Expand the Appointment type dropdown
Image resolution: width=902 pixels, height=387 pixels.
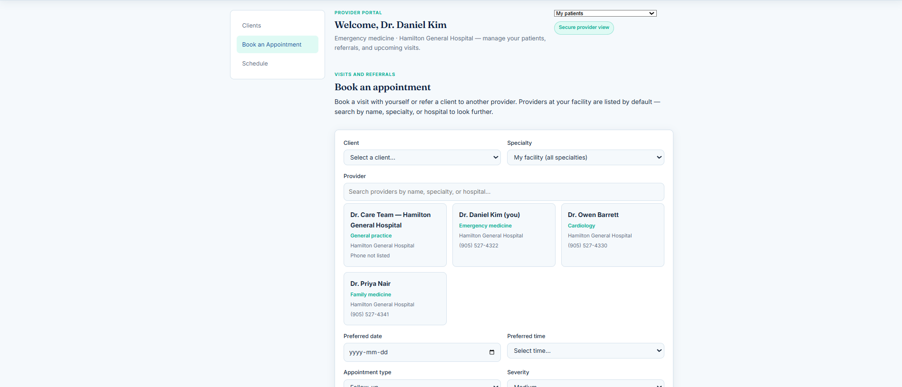click(x=422, y=384)
